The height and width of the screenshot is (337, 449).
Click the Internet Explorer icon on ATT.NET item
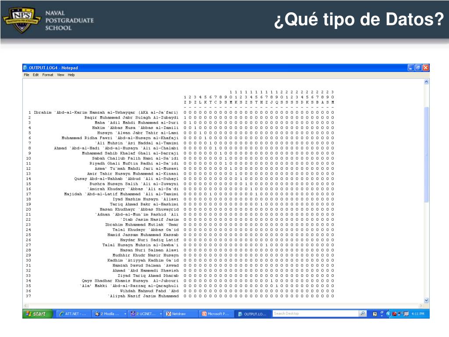point(61,314)
